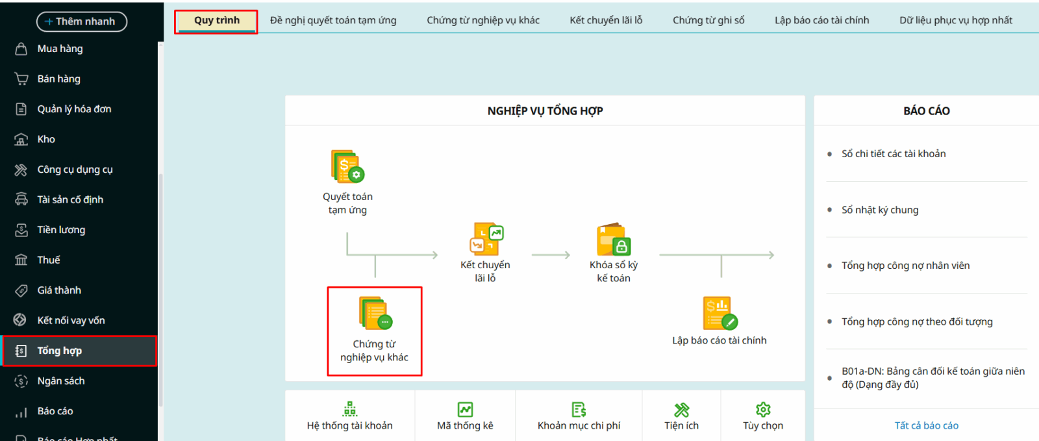1039x441 pixels.
Task: Switch to Đề nghị quyết toán tạm ứng tab
Action: tap(333, 20)
